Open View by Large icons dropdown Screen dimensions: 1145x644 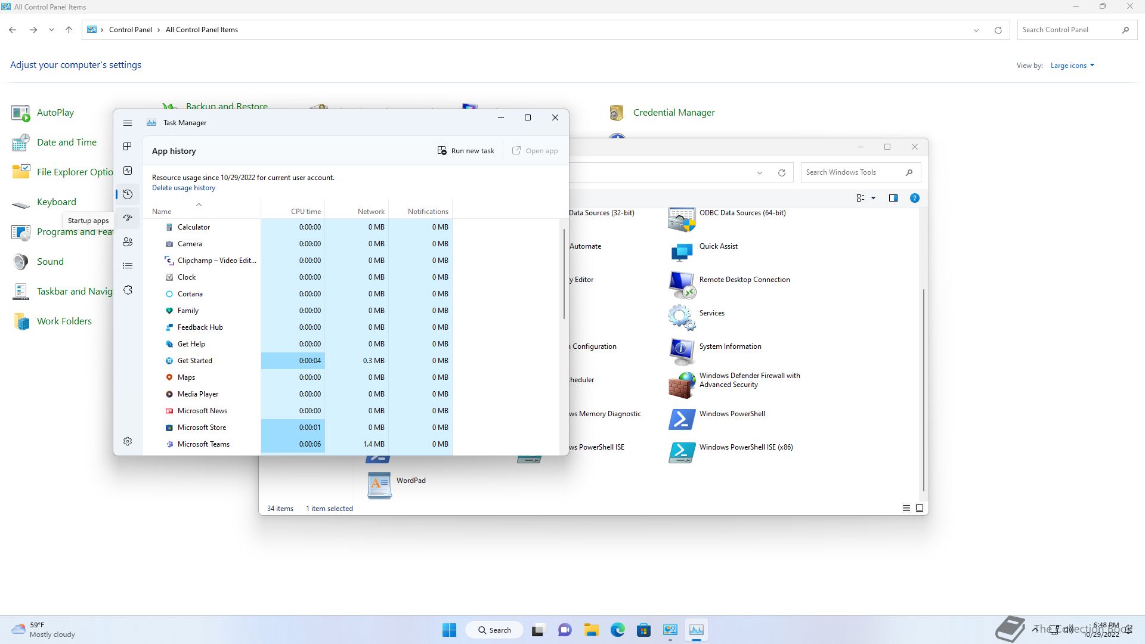1072,66
